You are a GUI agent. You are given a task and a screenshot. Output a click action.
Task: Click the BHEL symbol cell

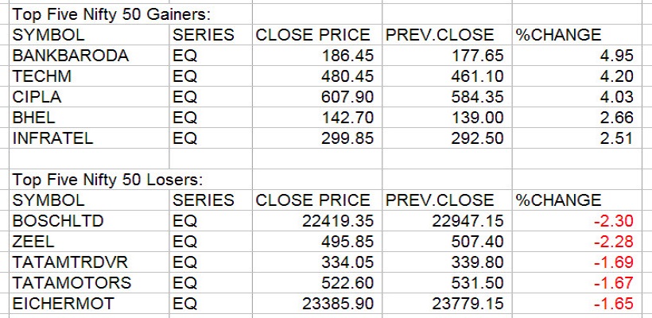pos(35,118)
